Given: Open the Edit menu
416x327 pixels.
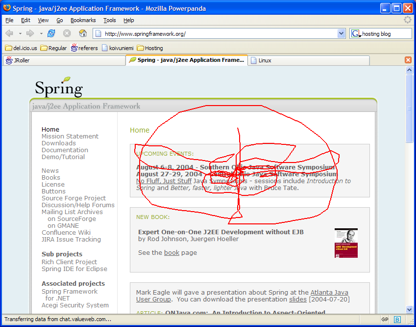Looking at the screenshot, I should 26,20.
